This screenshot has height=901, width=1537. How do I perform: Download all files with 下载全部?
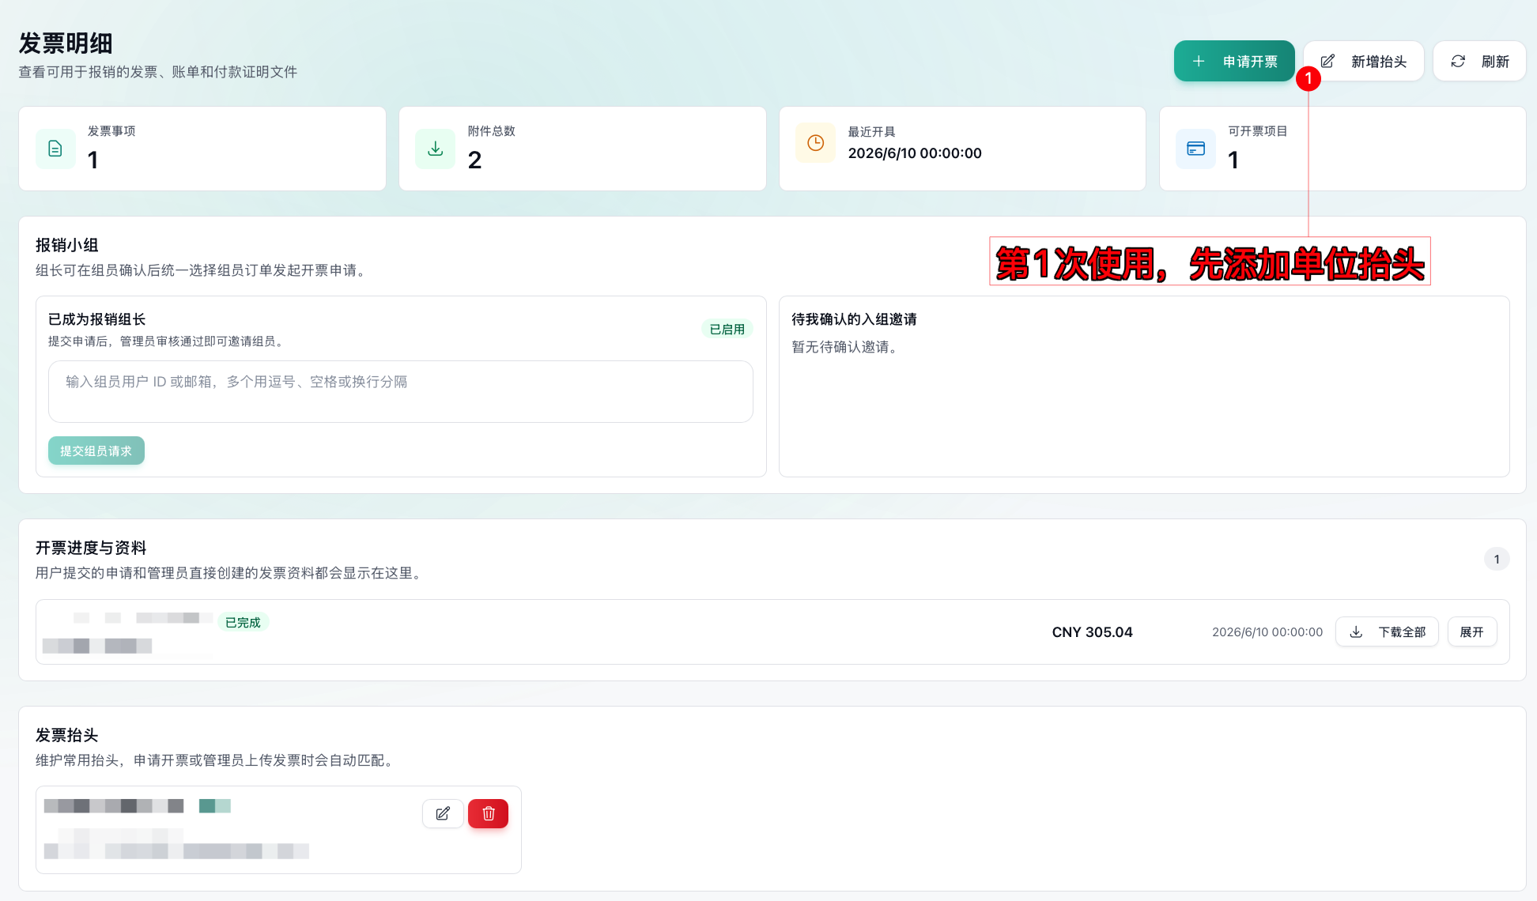pos(1387,631)
